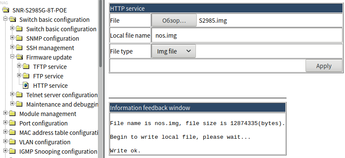Click the VLAN configuration folder icon

tap(12, 142)
